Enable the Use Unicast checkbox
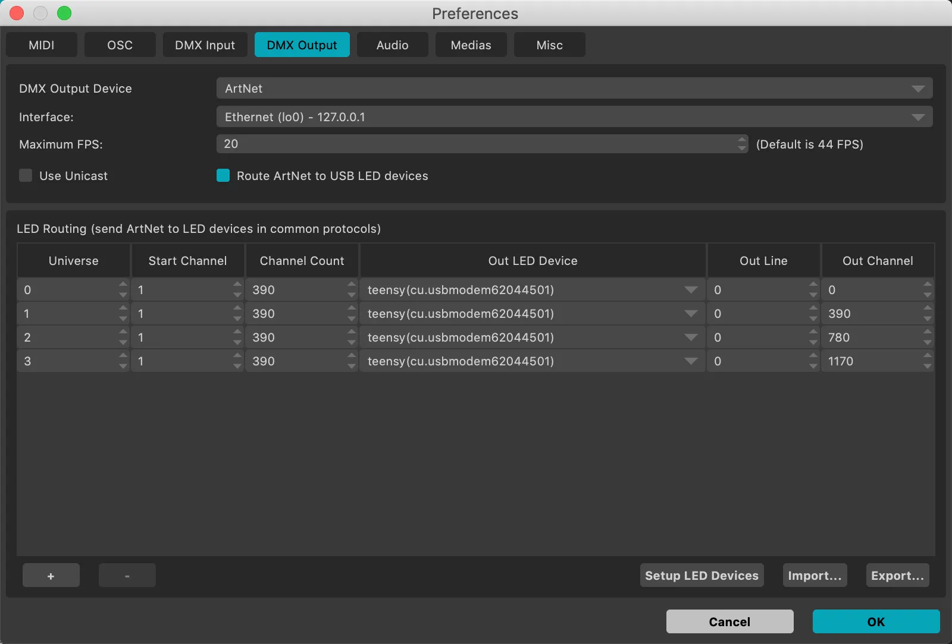The image size is (952, 644). (x=26, y=175)
